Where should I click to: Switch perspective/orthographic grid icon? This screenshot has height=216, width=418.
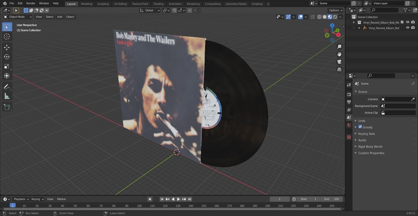pos(339,69)
